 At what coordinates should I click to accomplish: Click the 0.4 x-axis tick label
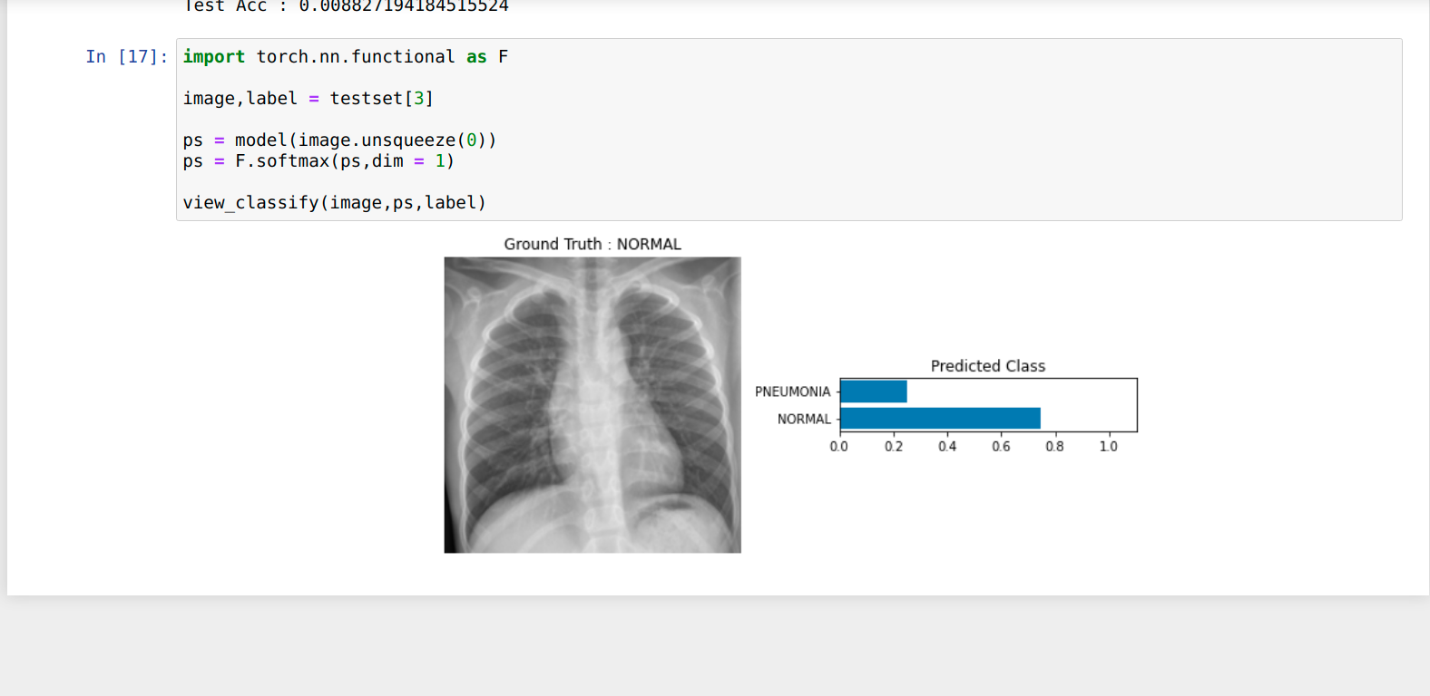click(x=947, y=447)
